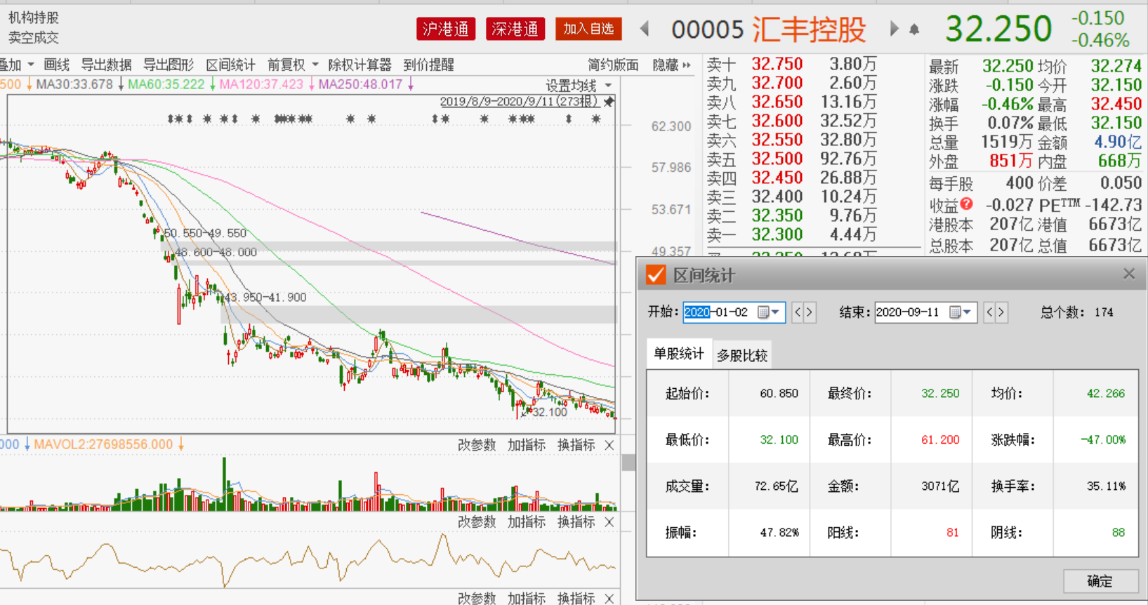
Task: Click 换指标 in bottom indicator panel
Action: (x=576, y=599)
